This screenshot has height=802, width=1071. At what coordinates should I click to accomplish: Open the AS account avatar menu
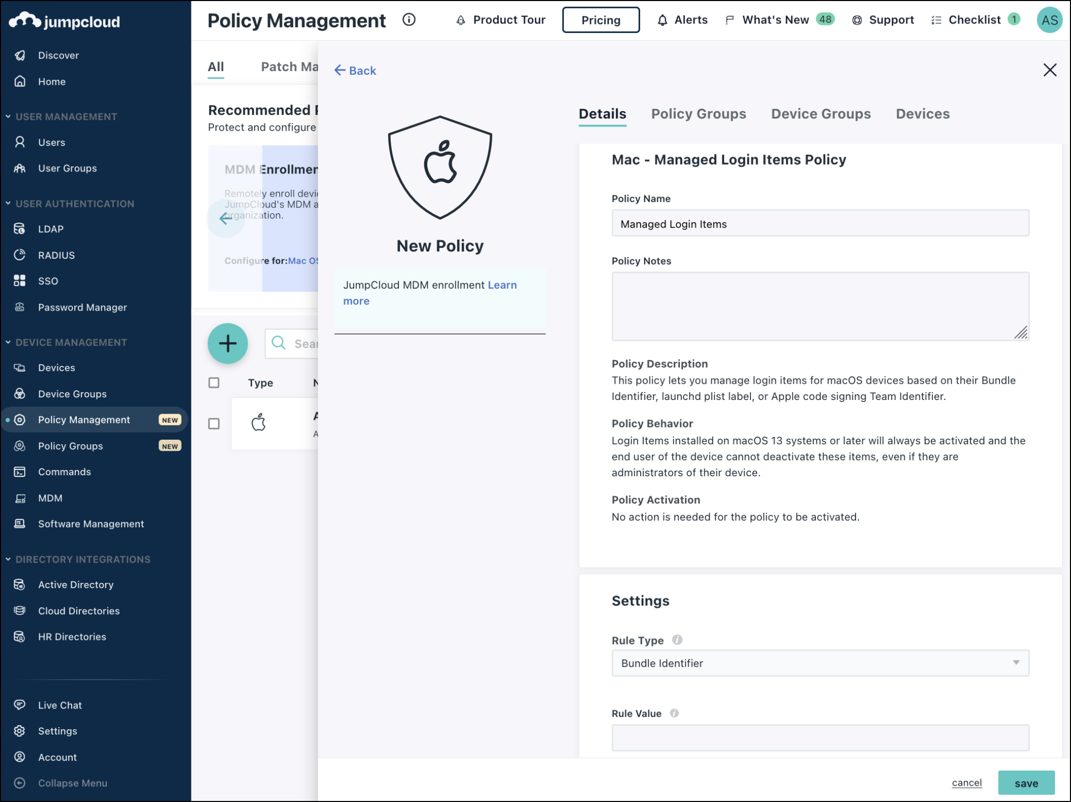coord(1050,19)
